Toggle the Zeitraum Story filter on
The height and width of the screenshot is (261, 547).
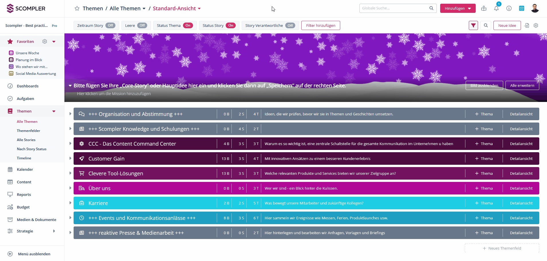click(110, 25)
